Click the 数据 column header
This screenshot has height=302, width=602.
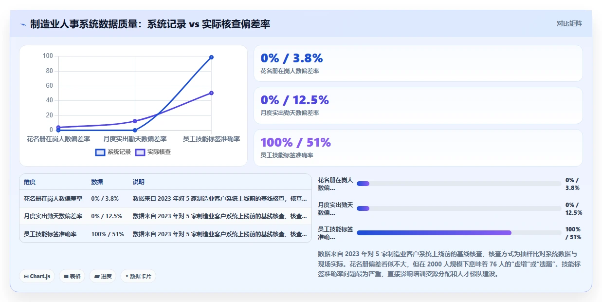click(97, 182)
